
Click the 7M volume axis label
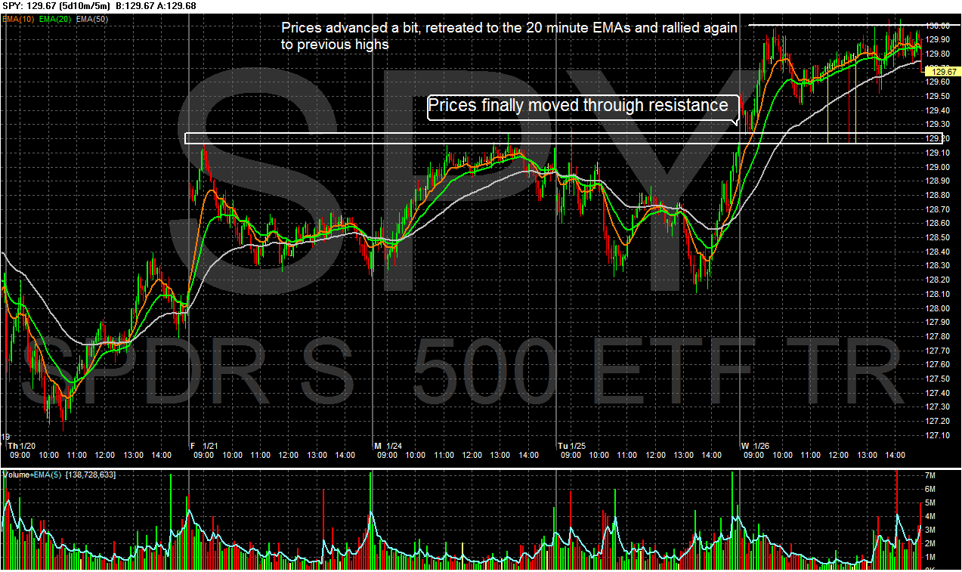pyautogui.click(x=931, y=475)
